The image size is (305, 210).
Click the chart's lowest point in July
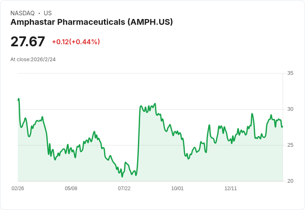(122, 177)
